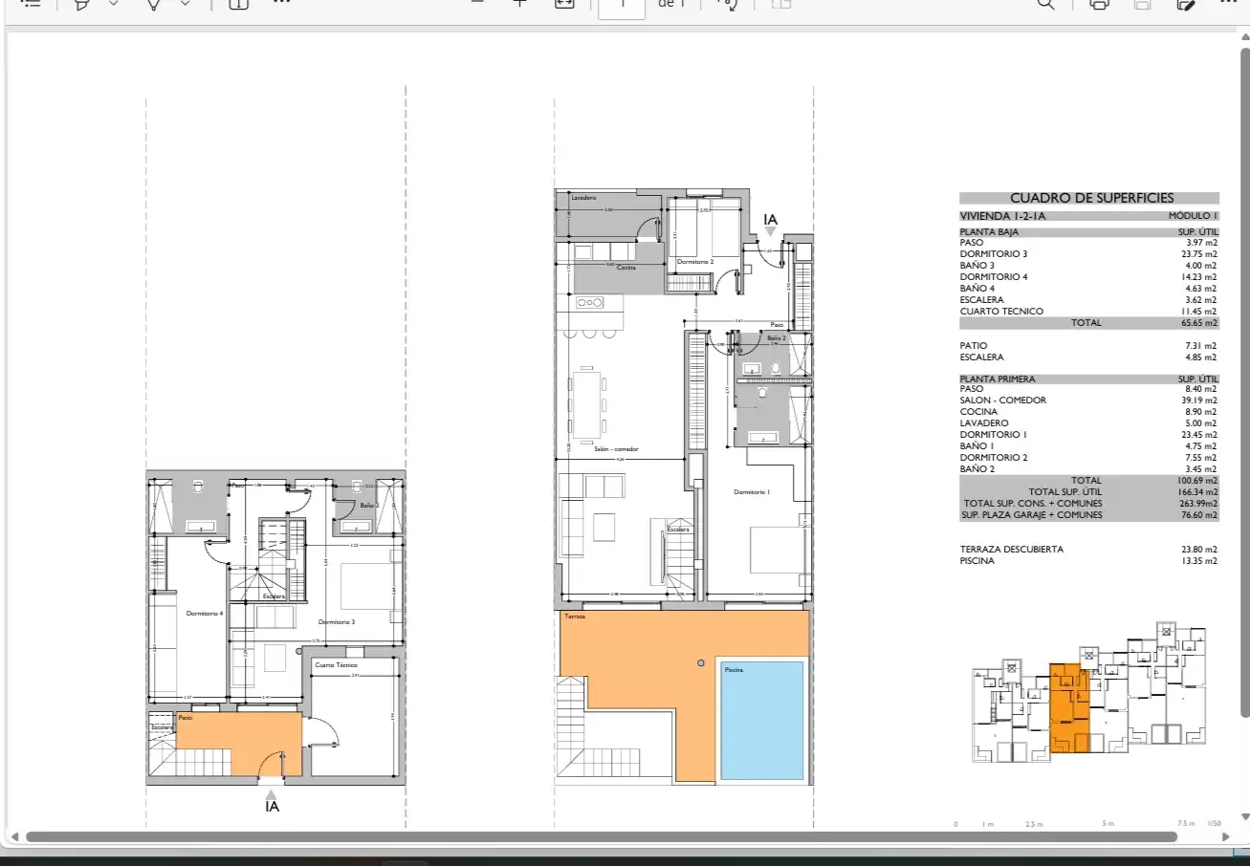Toggle the page view layout button

[x=781, y=3]
